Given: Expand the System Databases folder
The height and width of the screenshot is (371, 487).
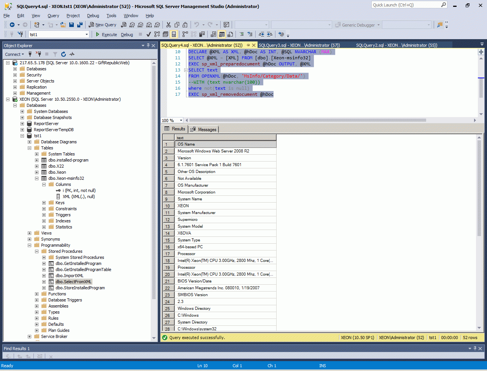Looking at the screenshot, I should pyautogui.click(x=22, y=111).
